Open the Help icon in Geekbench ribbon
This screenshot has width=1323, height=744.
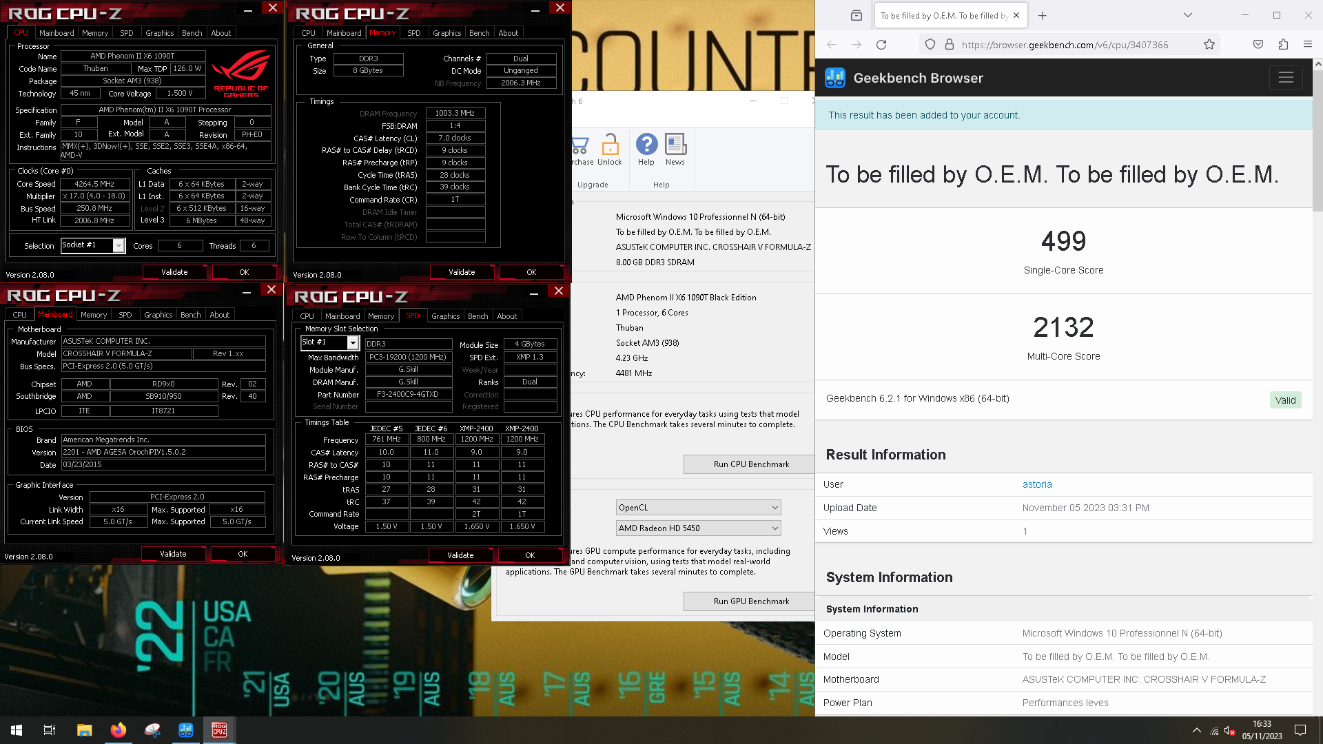[x=646, y=149]
